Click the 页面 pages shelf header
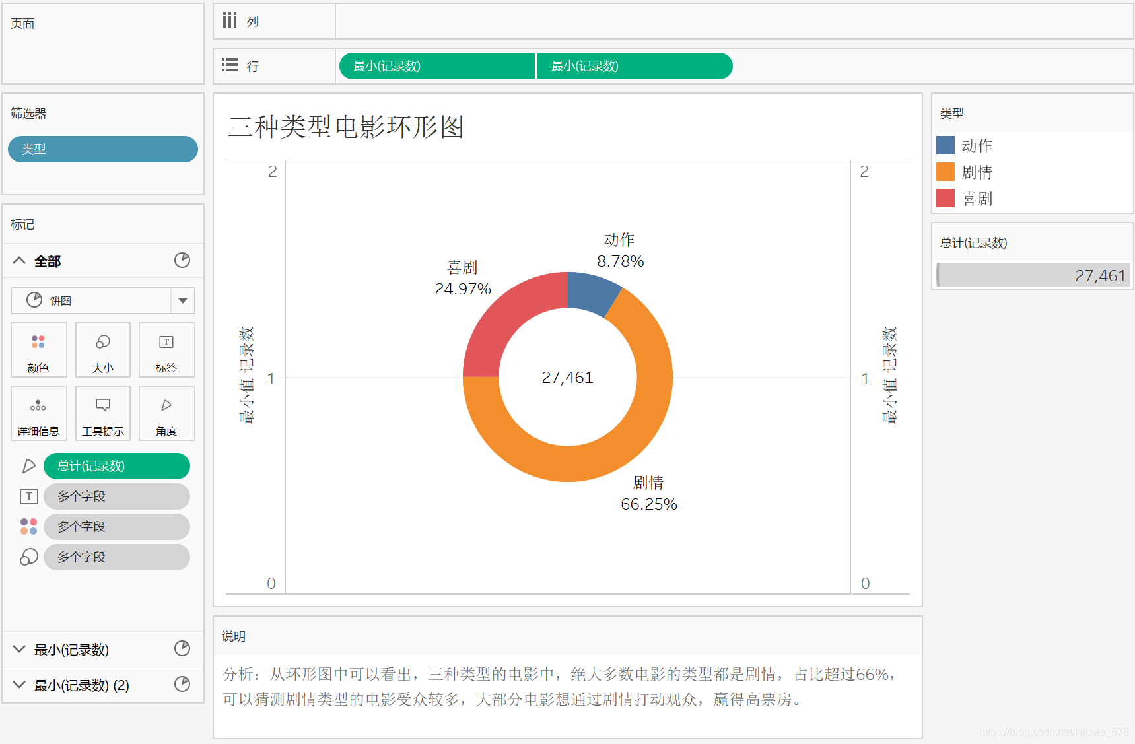 22,24
